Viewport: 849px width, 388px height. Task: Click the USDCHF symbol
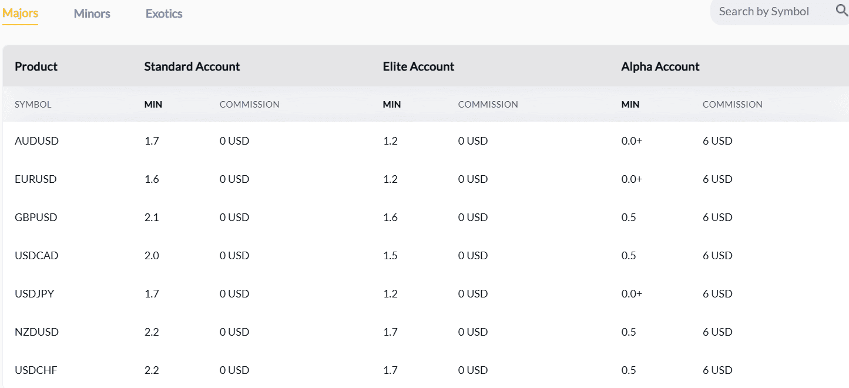(x=36, y=370)
